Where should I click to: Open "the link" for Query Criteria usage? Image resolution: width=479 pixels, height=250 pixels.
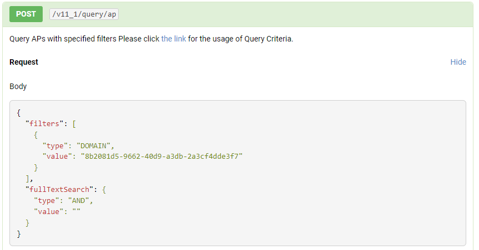(174, 39)
